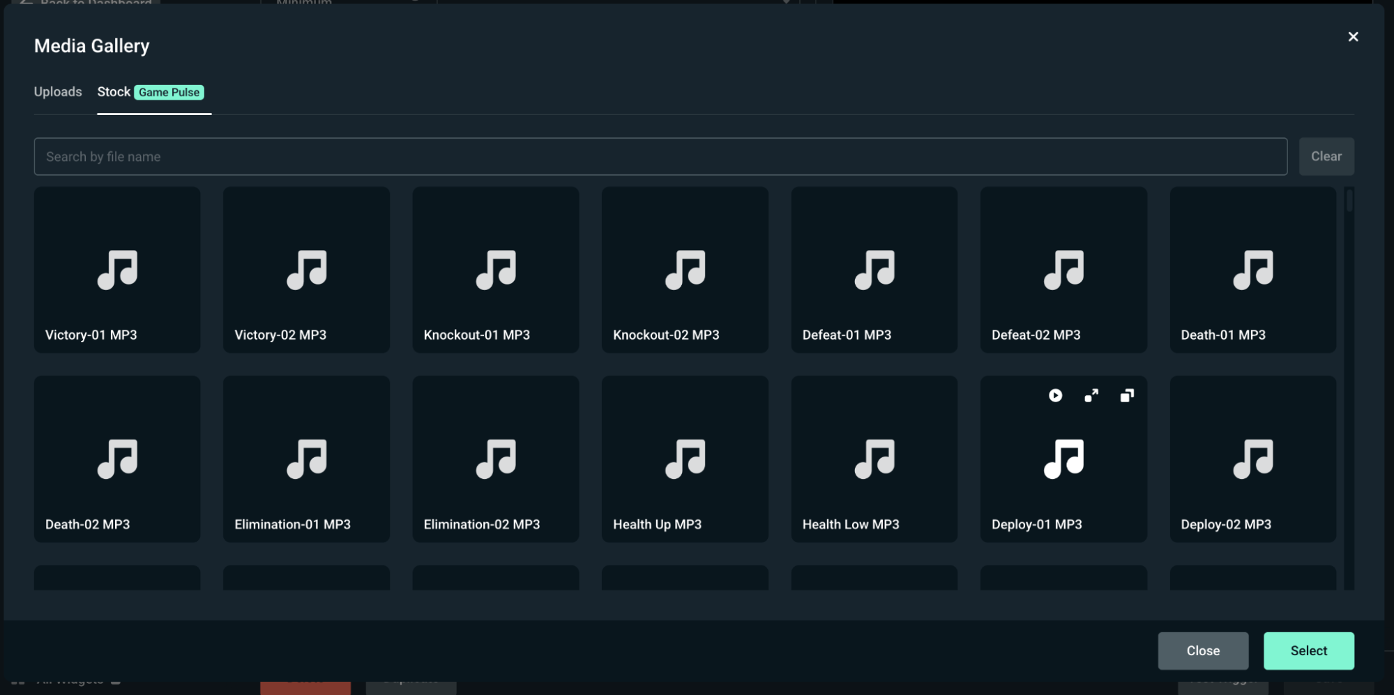Clear the current search query

[1326, 155]
